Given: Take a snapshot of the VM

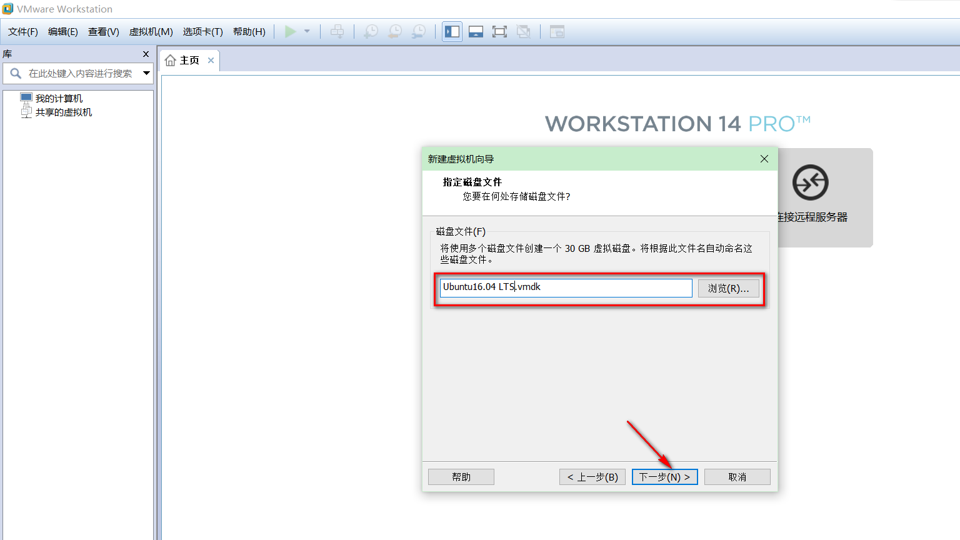Looking at the screenshot, I should pos(370,31).
